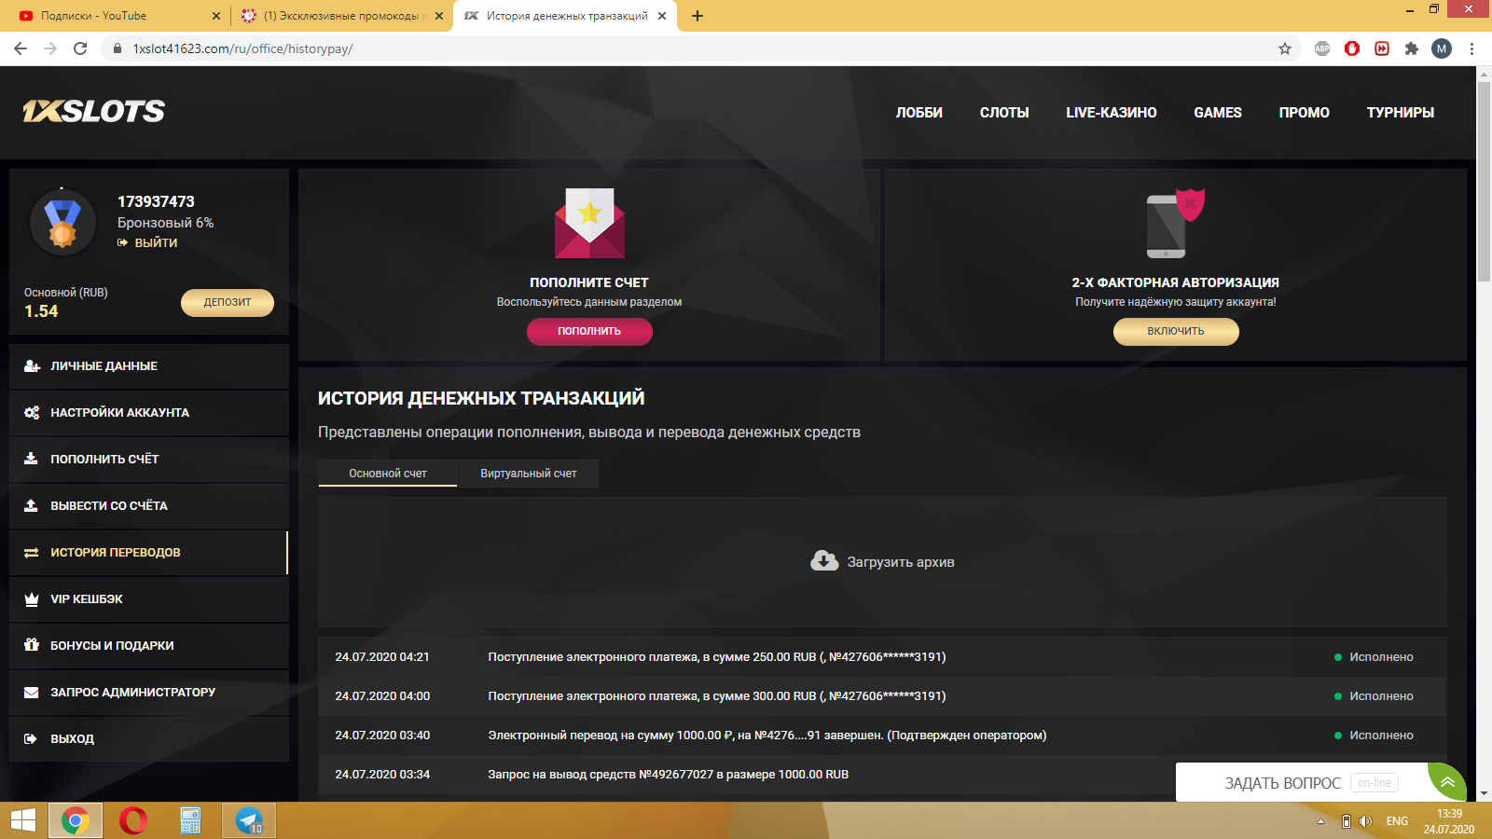Select the Основной счет tab
Screen dimensions: 1492x839
(388, 474)
